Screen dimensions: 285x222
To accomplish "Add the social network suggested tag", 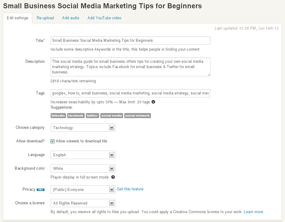I will pyautogui.click(x=138, y=116).
